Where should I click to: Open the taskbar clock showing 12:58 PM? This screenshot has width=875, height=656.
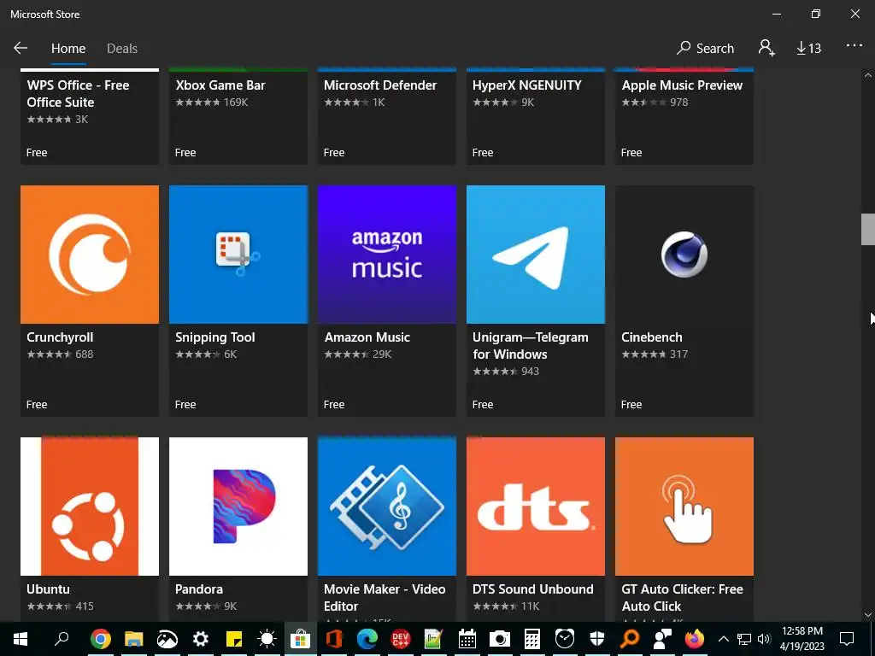(x=802, y=639)
